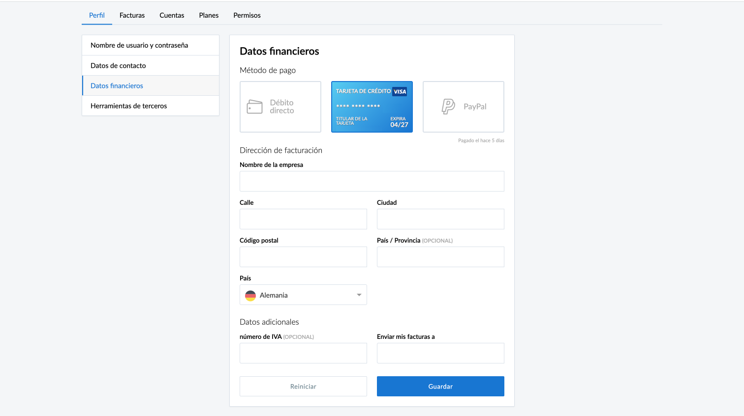Click into the Calle input field

tap(303, 219)
